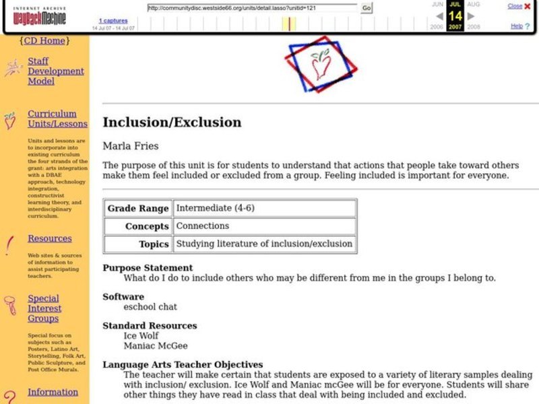The width and height of the screenshot is (539, 404).
Task: Click the Concepts header cell
Action: 138,226
